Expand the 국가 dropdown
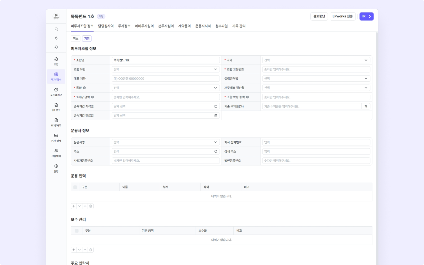Viewport: 424px width, 265px height. point(316,60)
